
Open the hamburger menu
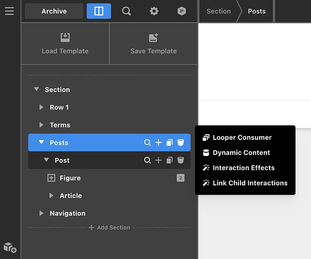point(9,11)
